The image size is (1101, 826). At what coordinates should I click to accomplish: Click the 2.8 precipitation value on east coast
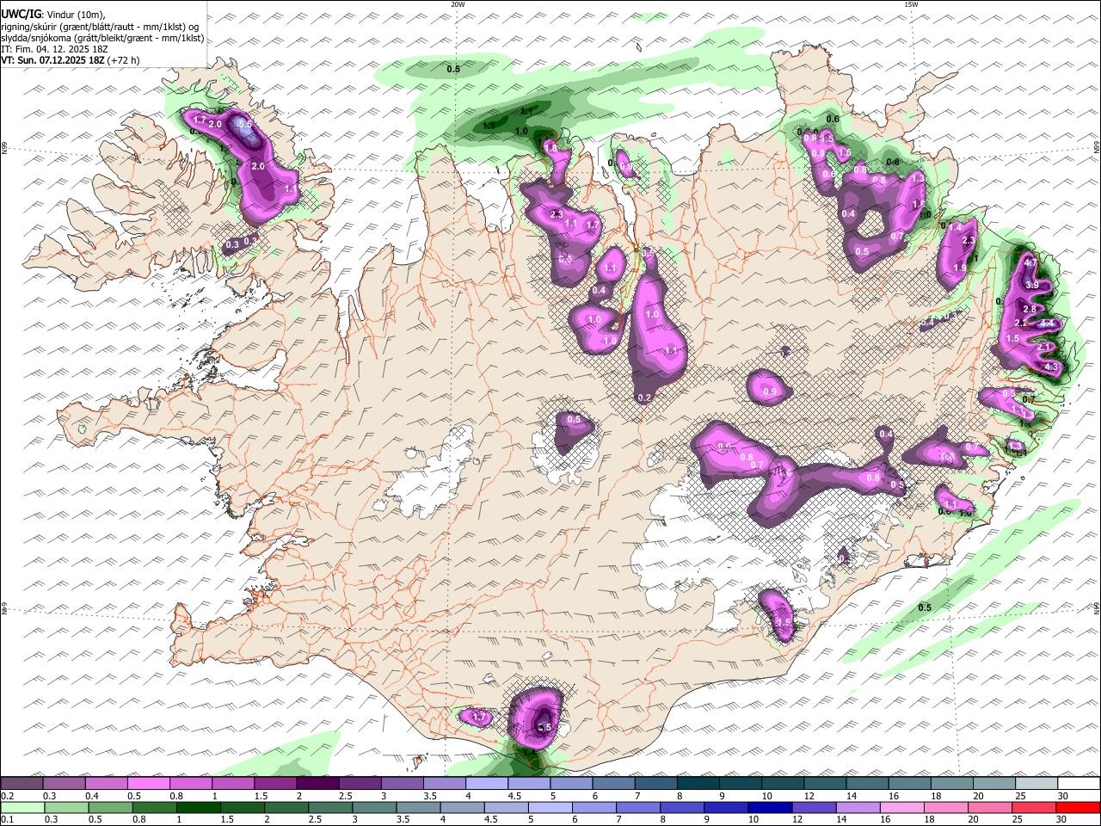pyautogui.click(x=1029, y=309)
